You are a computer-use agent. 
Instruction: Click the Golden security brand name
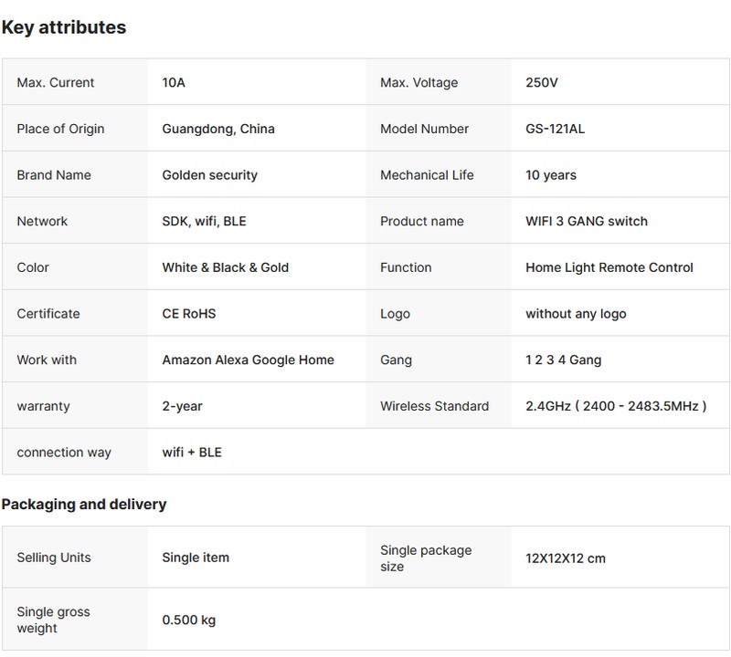point(209,175)
